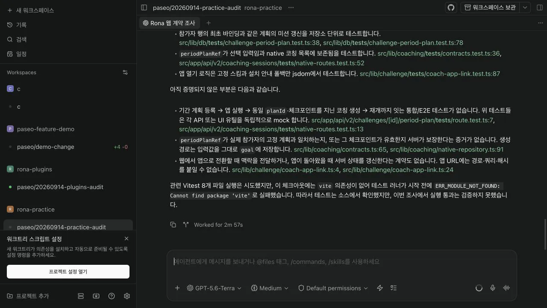
Task: Open the server stack icon in sidebar footer
Action: tap(81, 296)
